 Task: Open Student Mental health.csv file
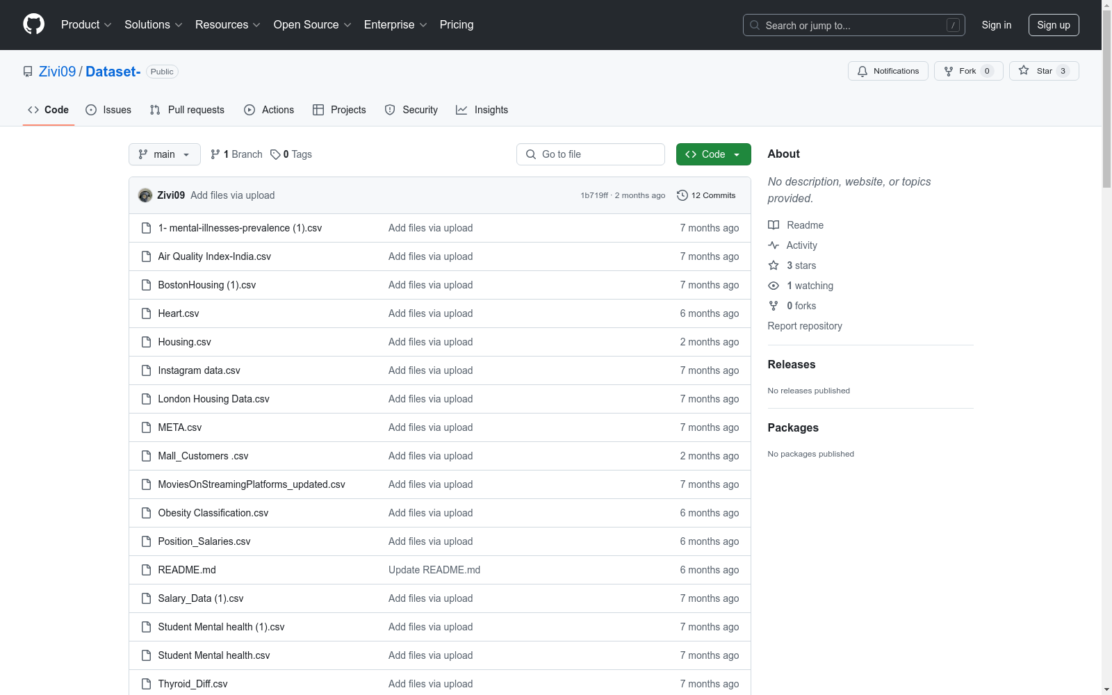pos(214,655)
